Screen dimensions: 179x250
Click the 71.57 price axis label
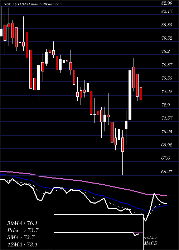(x=167, y=118)
